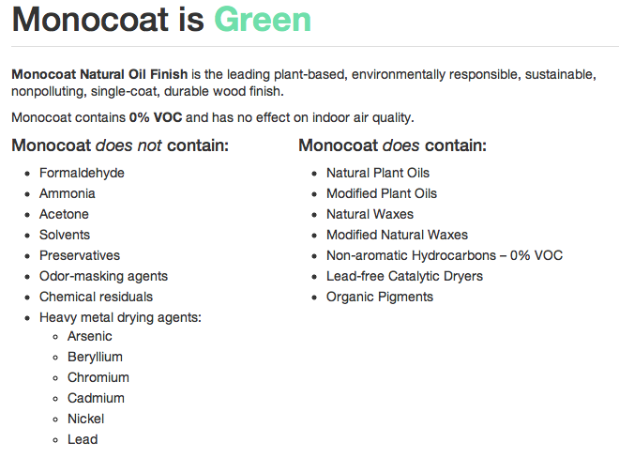Click the green word "Green" in the title
619x458 pixels.
[x=263, y=20]
